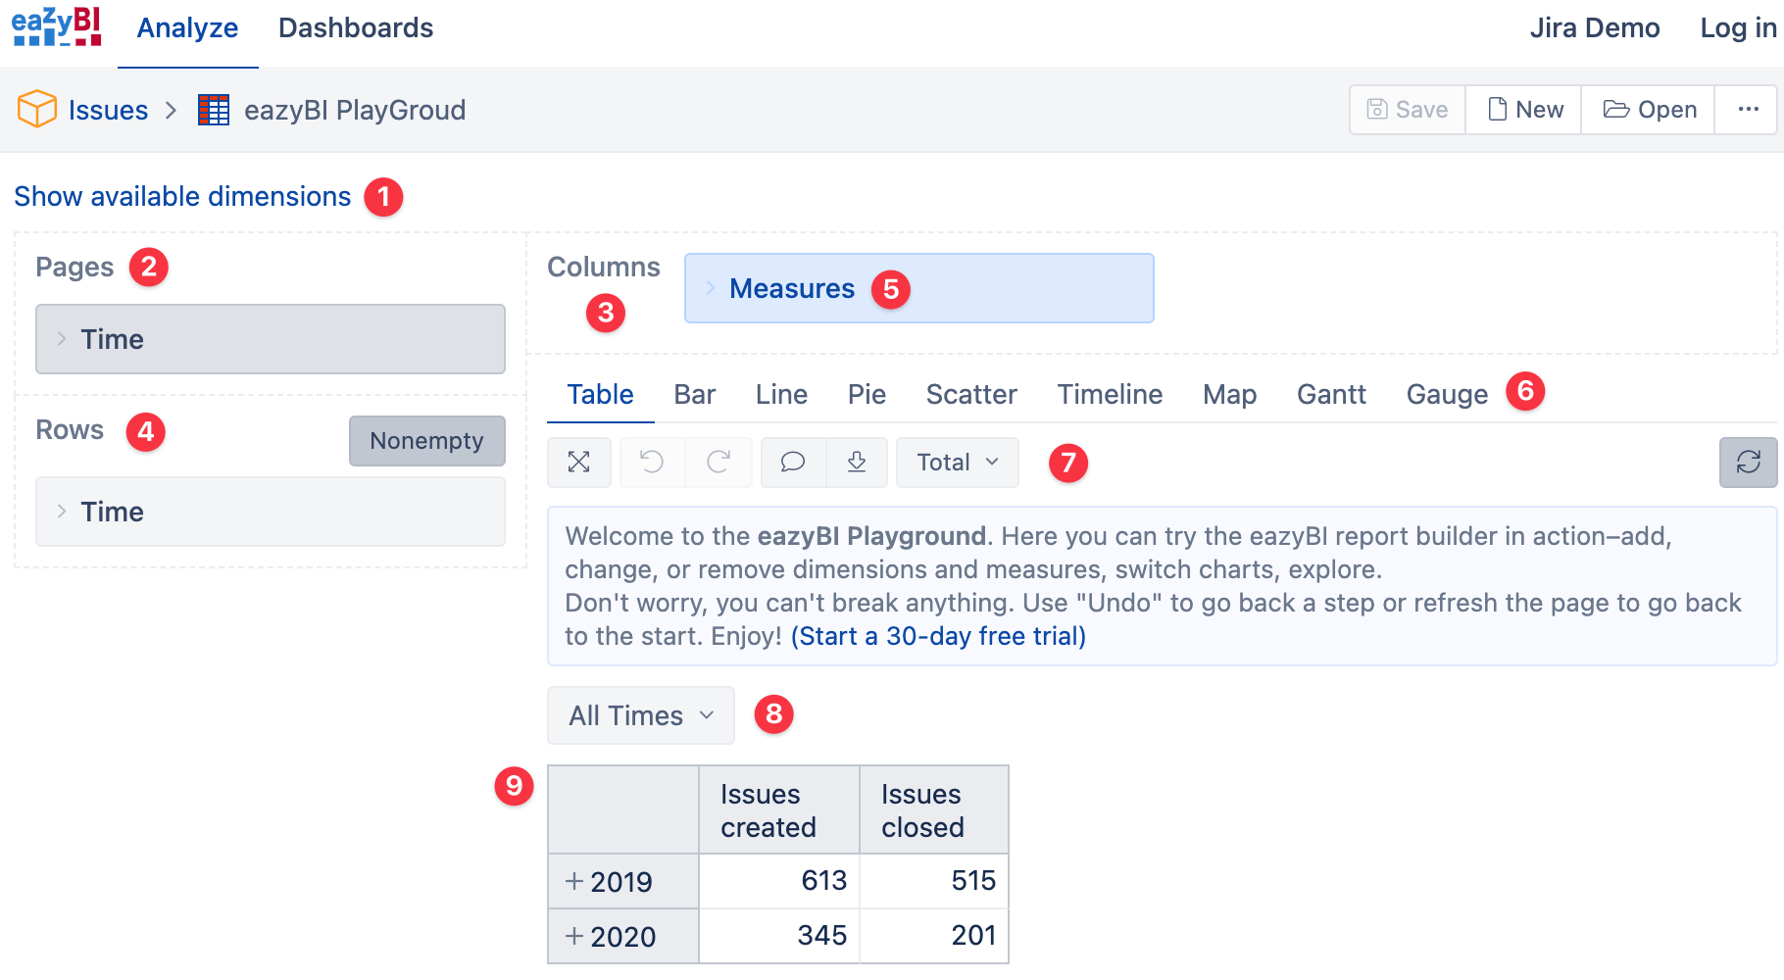Screen dimensions: 1784x980
Task: Click the Issues breadcrumb link
Action: pyautogui.click(x=108, y=110)
